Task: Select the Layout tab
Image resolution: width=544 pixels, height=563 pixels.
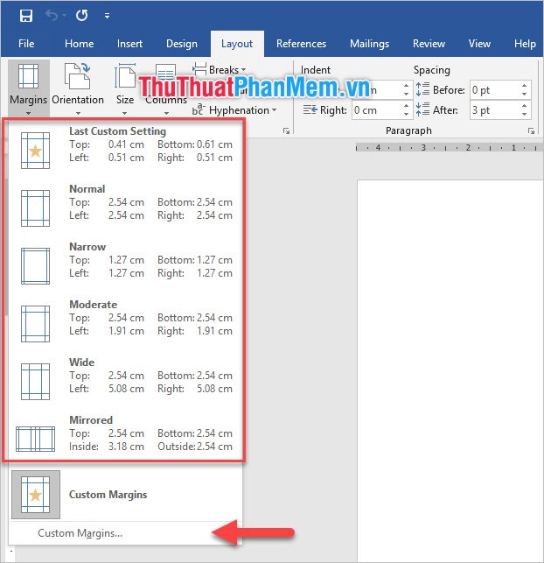Action: (x=237, y=44)
